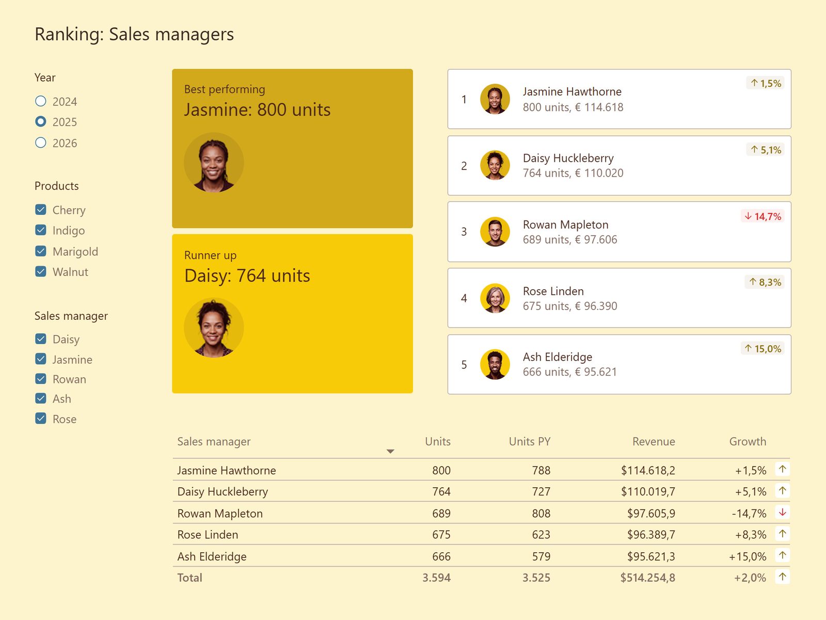Click the red down arrow in Rowan Mapleton's row
The image size is (826, 620).
(783, 513)
